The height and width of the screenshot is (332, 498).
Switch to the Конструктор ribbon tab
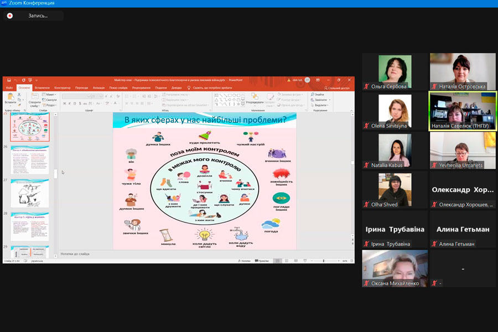62,87
